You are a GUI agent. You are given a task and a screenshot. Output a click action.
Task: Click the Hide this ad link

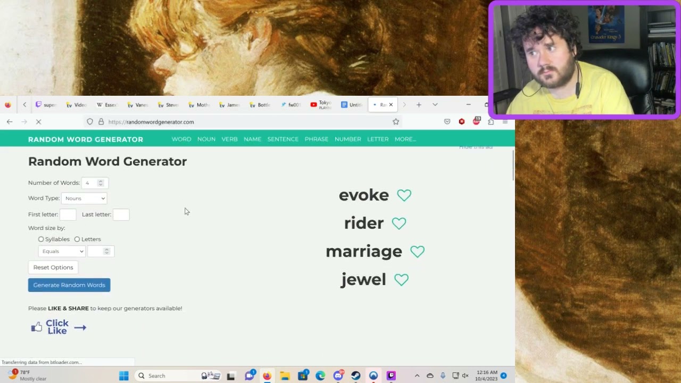click(476, 147)
